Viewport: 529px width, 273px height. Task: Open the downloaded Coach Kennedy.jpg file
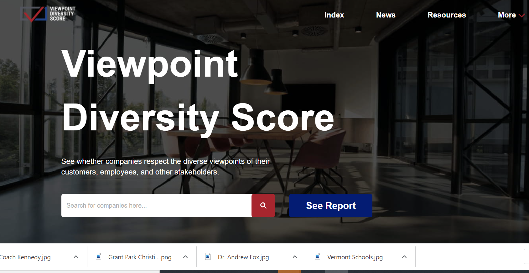25,257
